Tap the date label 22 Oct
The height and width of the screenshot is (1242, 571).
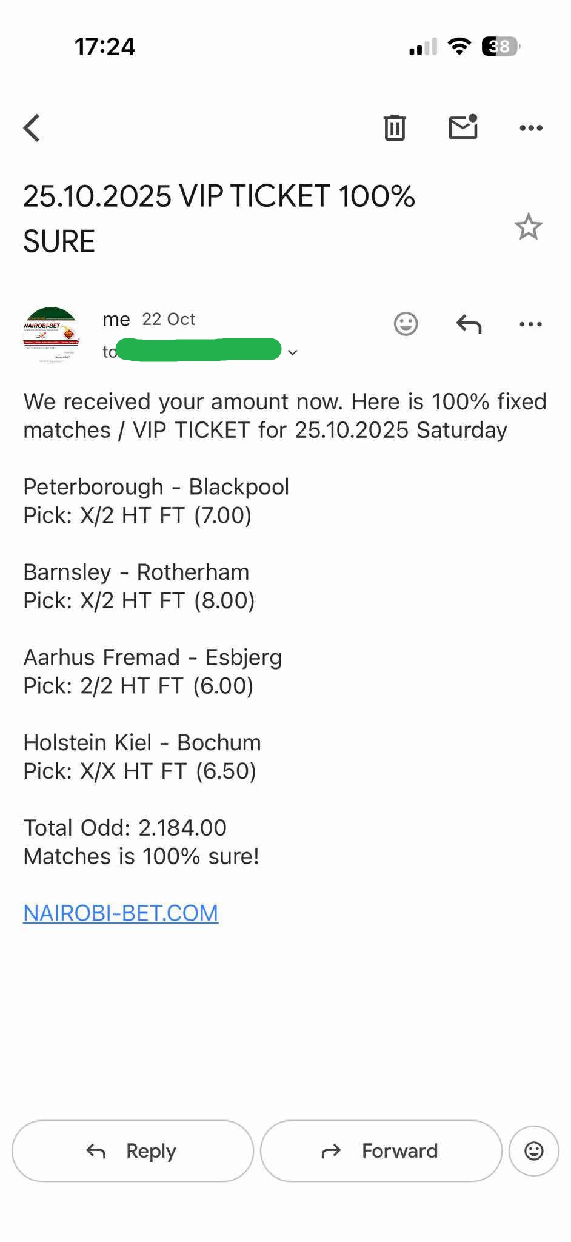pyautogui.click(x=168, y=319)
